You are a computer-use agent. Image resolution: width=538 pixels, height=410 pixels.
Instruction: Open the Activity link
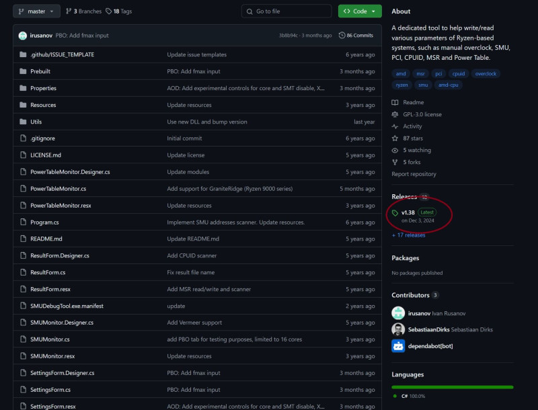[x=407, y=126]
